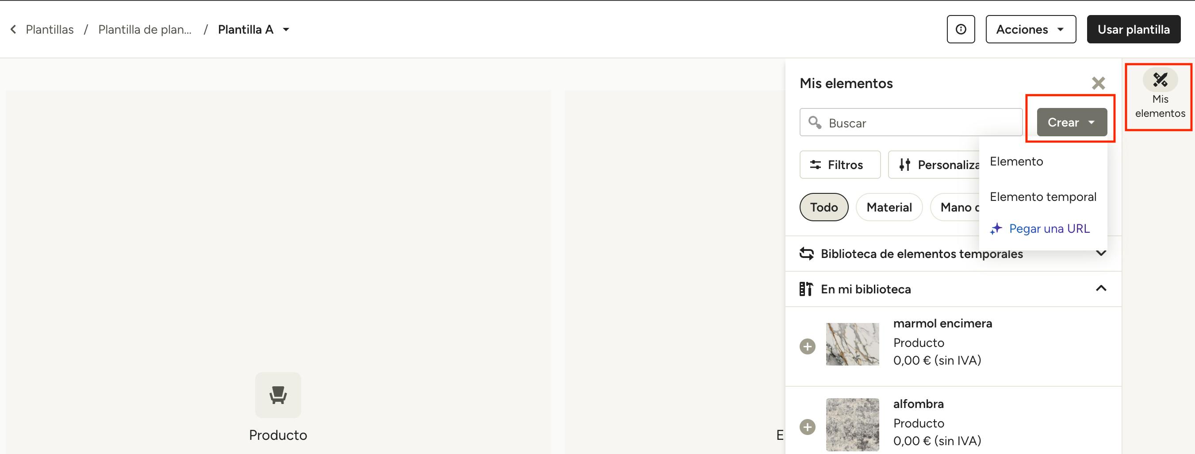Choose Elemento temporal menu option
1195x454 pixels.
(1043, 197)
